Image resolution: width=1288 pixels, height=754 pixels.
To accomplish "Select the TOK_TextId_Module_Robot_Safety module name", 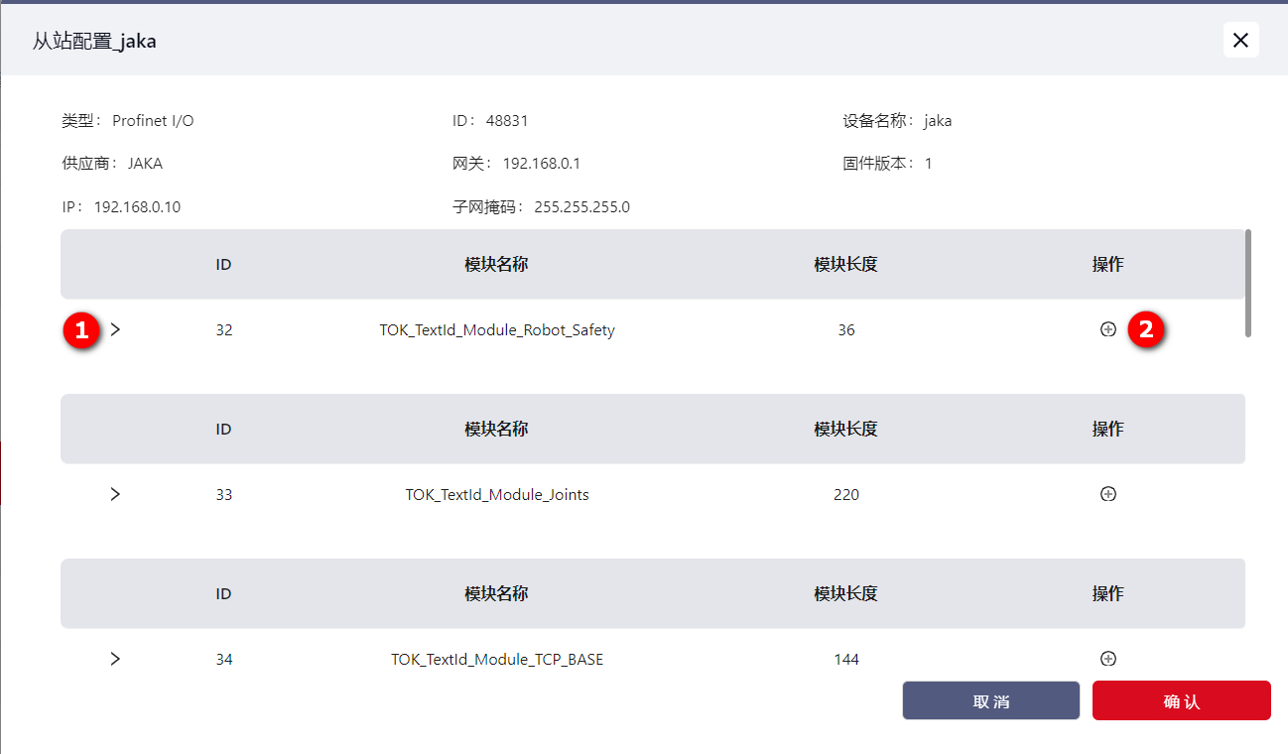I will pyautogui.click(x=497, y=330).
